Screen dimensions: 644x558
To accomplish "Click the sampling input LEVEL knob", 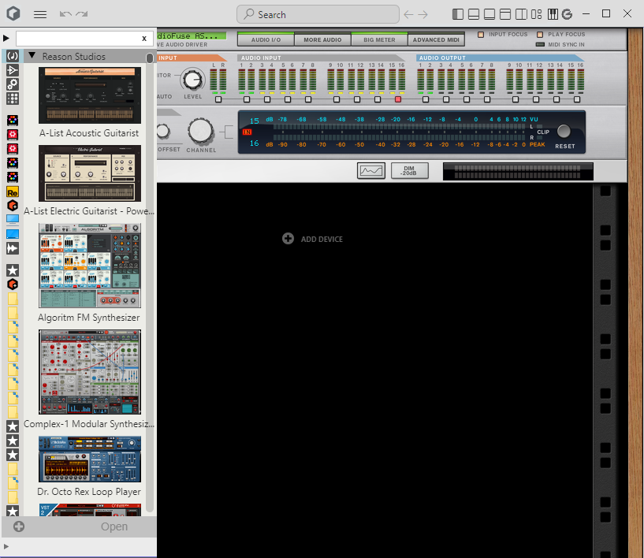I will [x=192, y=80].
